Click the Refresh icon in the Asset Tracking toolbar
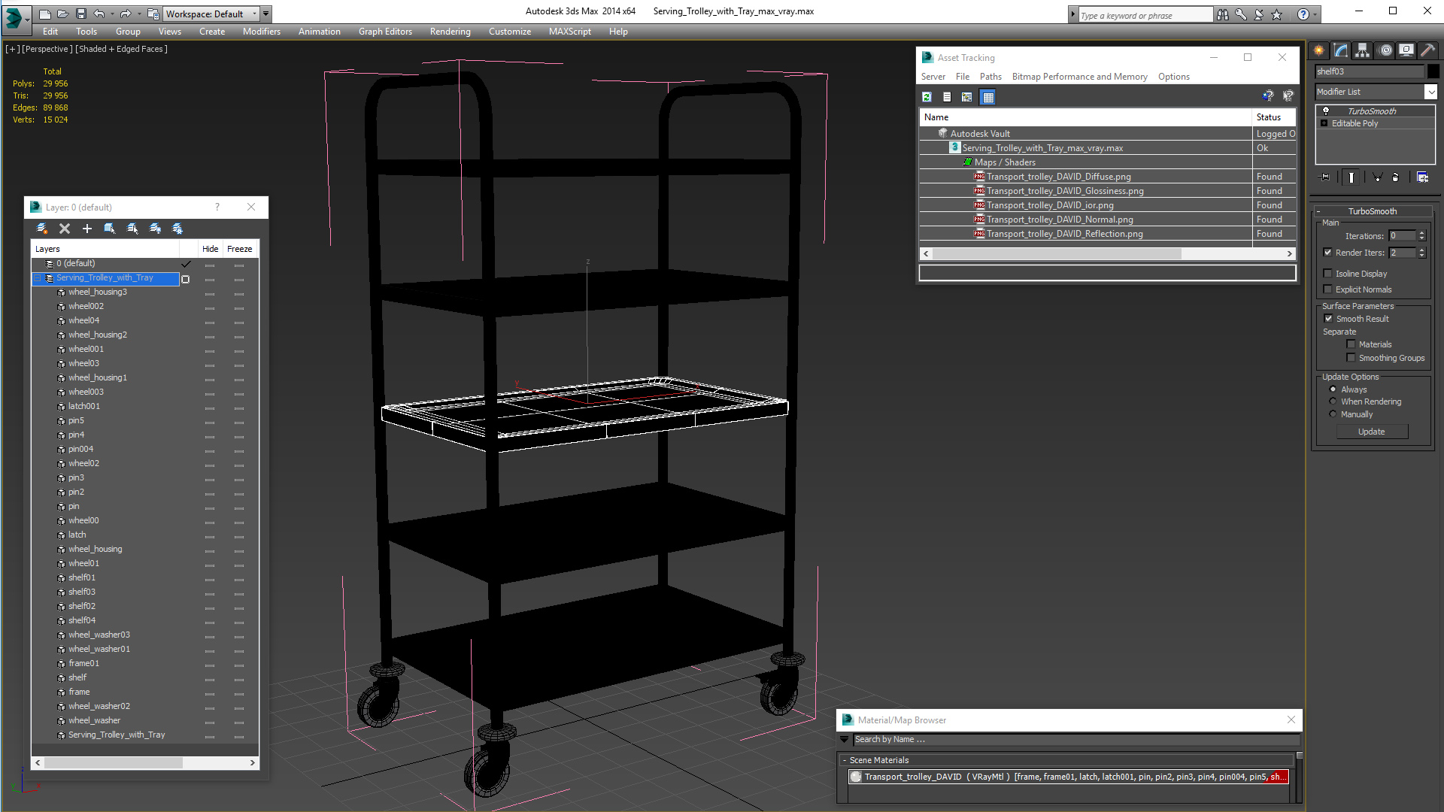Image resolution: width=1444 pixels, height=812 pixels. pyautogui.click(x=927, y=97)
